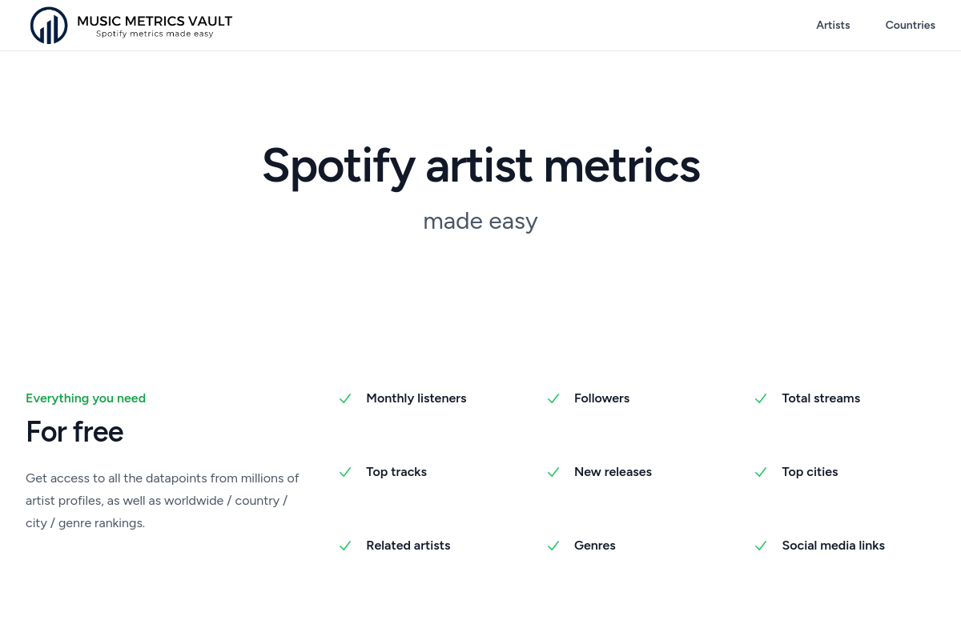Click the Everything you need green label
This screenshot has width=961, height=640.
pyautogui.click(x=86, y=398)
